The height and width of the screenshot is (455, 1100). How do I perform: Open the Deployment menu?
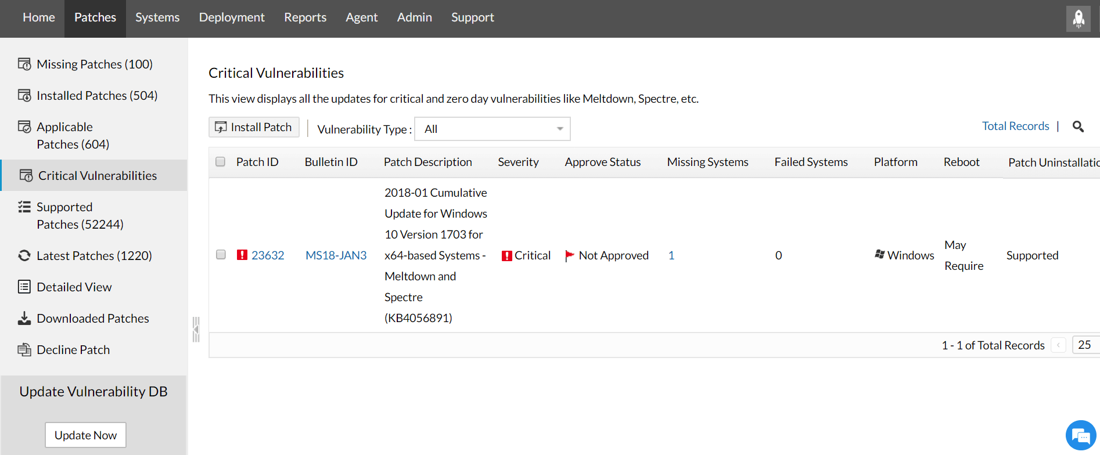232,18
